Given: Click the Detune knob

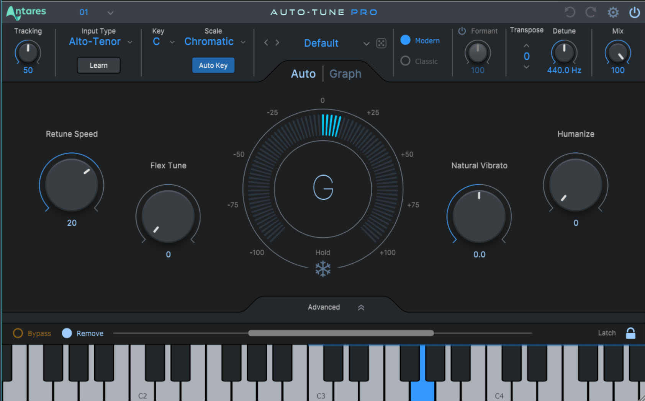Looking at the screenshot, I should pos(564,52).
